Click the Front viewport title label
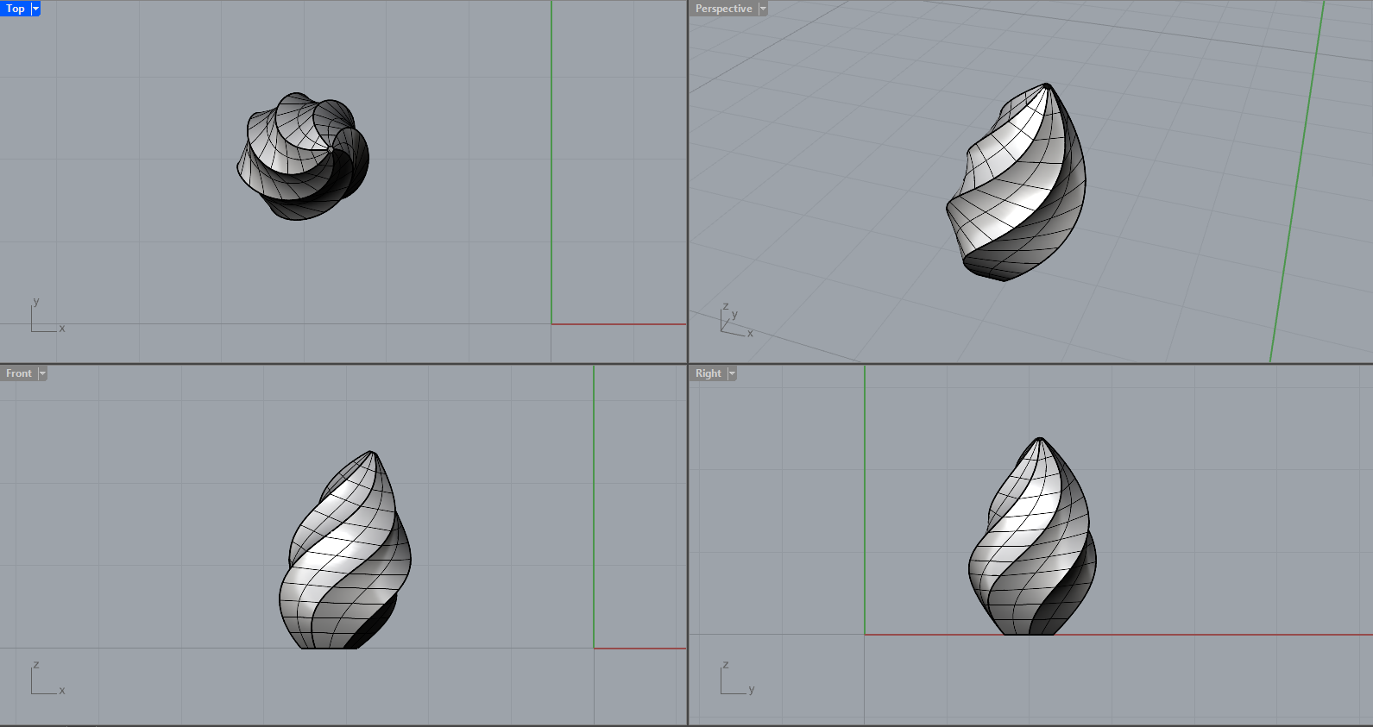Screen dimensions: 1373x727 [x=18, y=373]
